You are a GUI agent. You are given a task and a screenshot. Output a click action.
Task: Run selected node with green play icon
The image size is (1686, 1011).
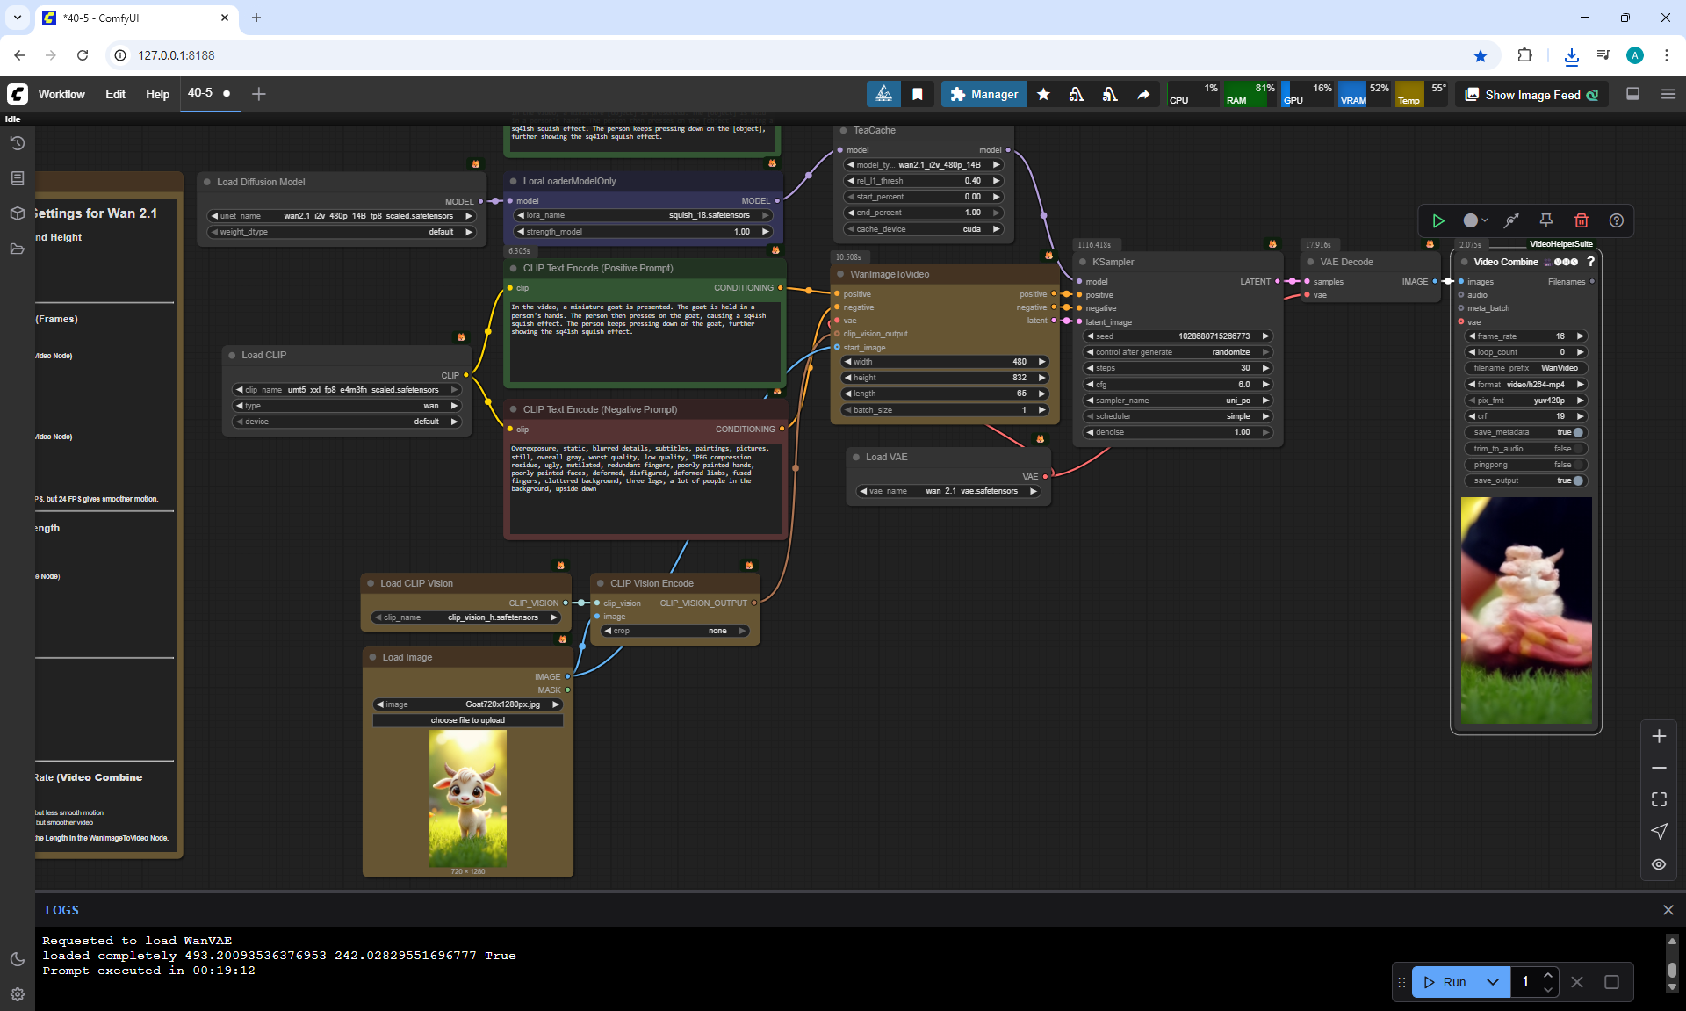click(1437, 220)
